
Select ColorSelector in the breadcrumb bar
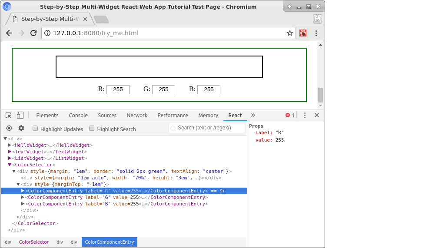tap(33, 242)
